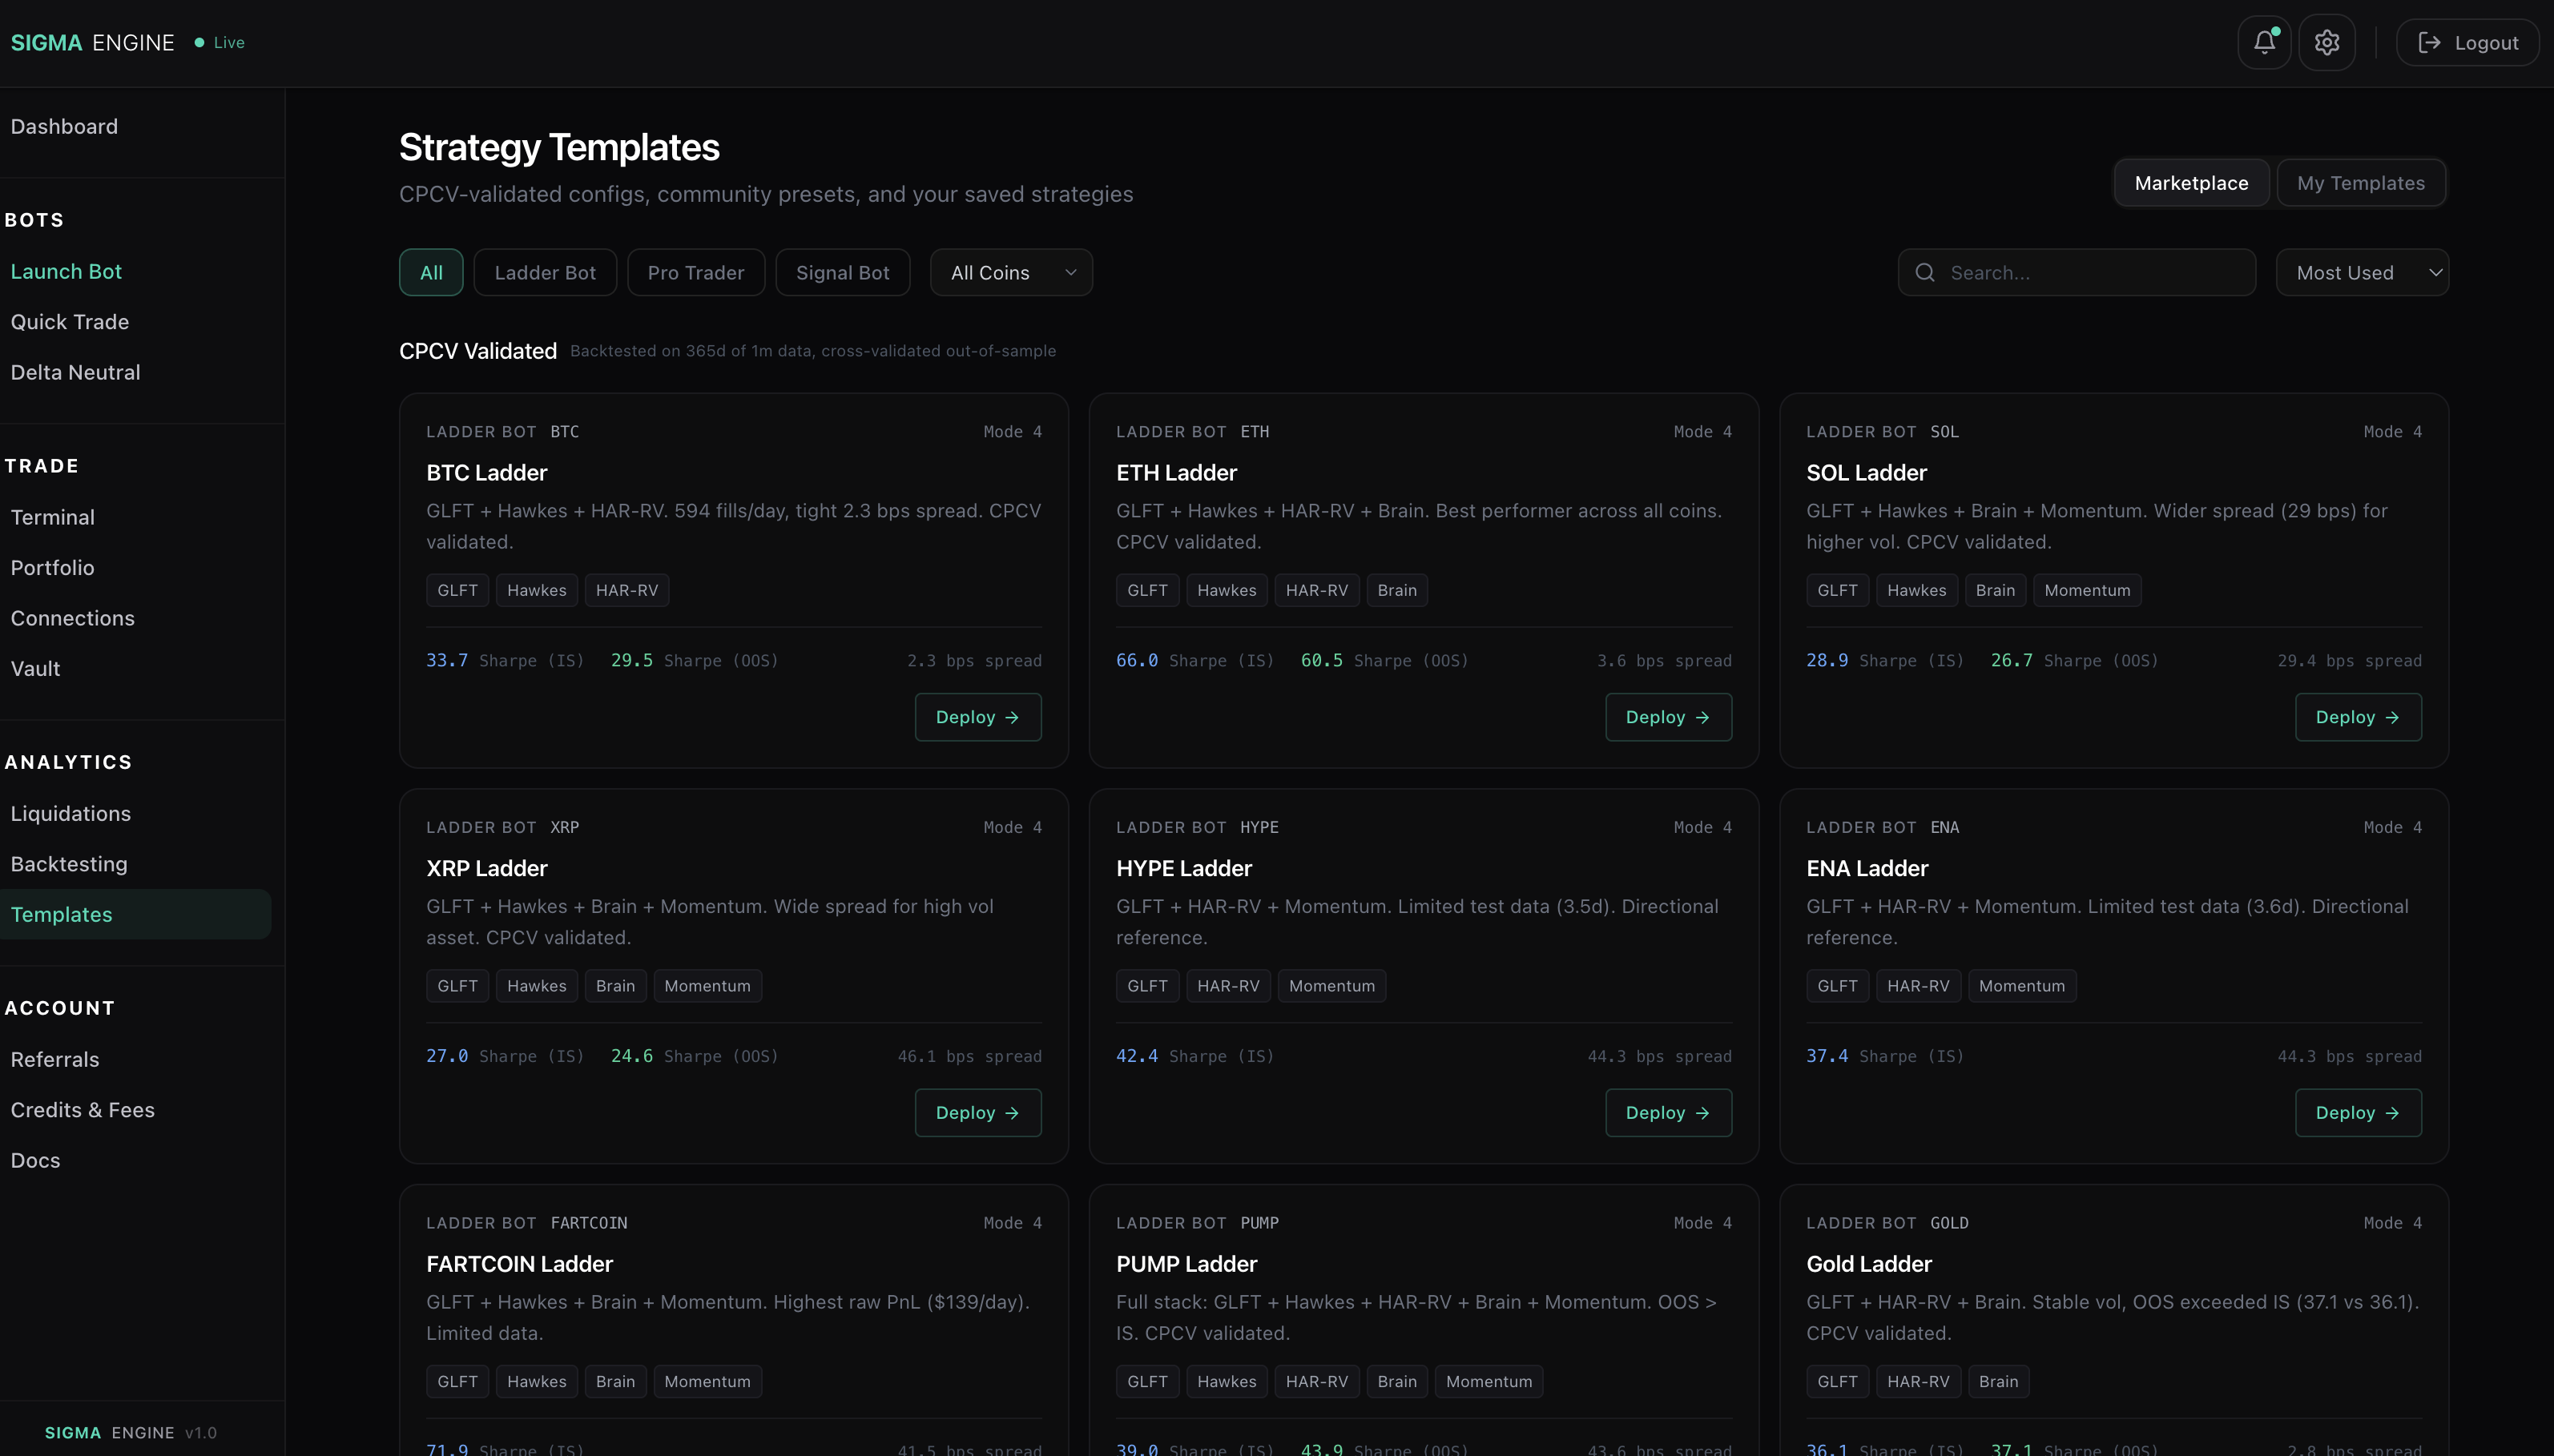The width and height of the screenshot is (2554, 1456).
Task: Deploy the BTC Ladder template
Action: pos(978,717)
